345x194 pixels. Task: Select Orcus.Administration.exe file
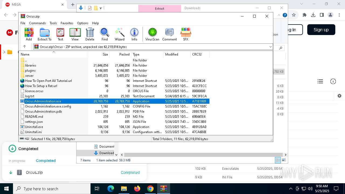click(114, 101)
